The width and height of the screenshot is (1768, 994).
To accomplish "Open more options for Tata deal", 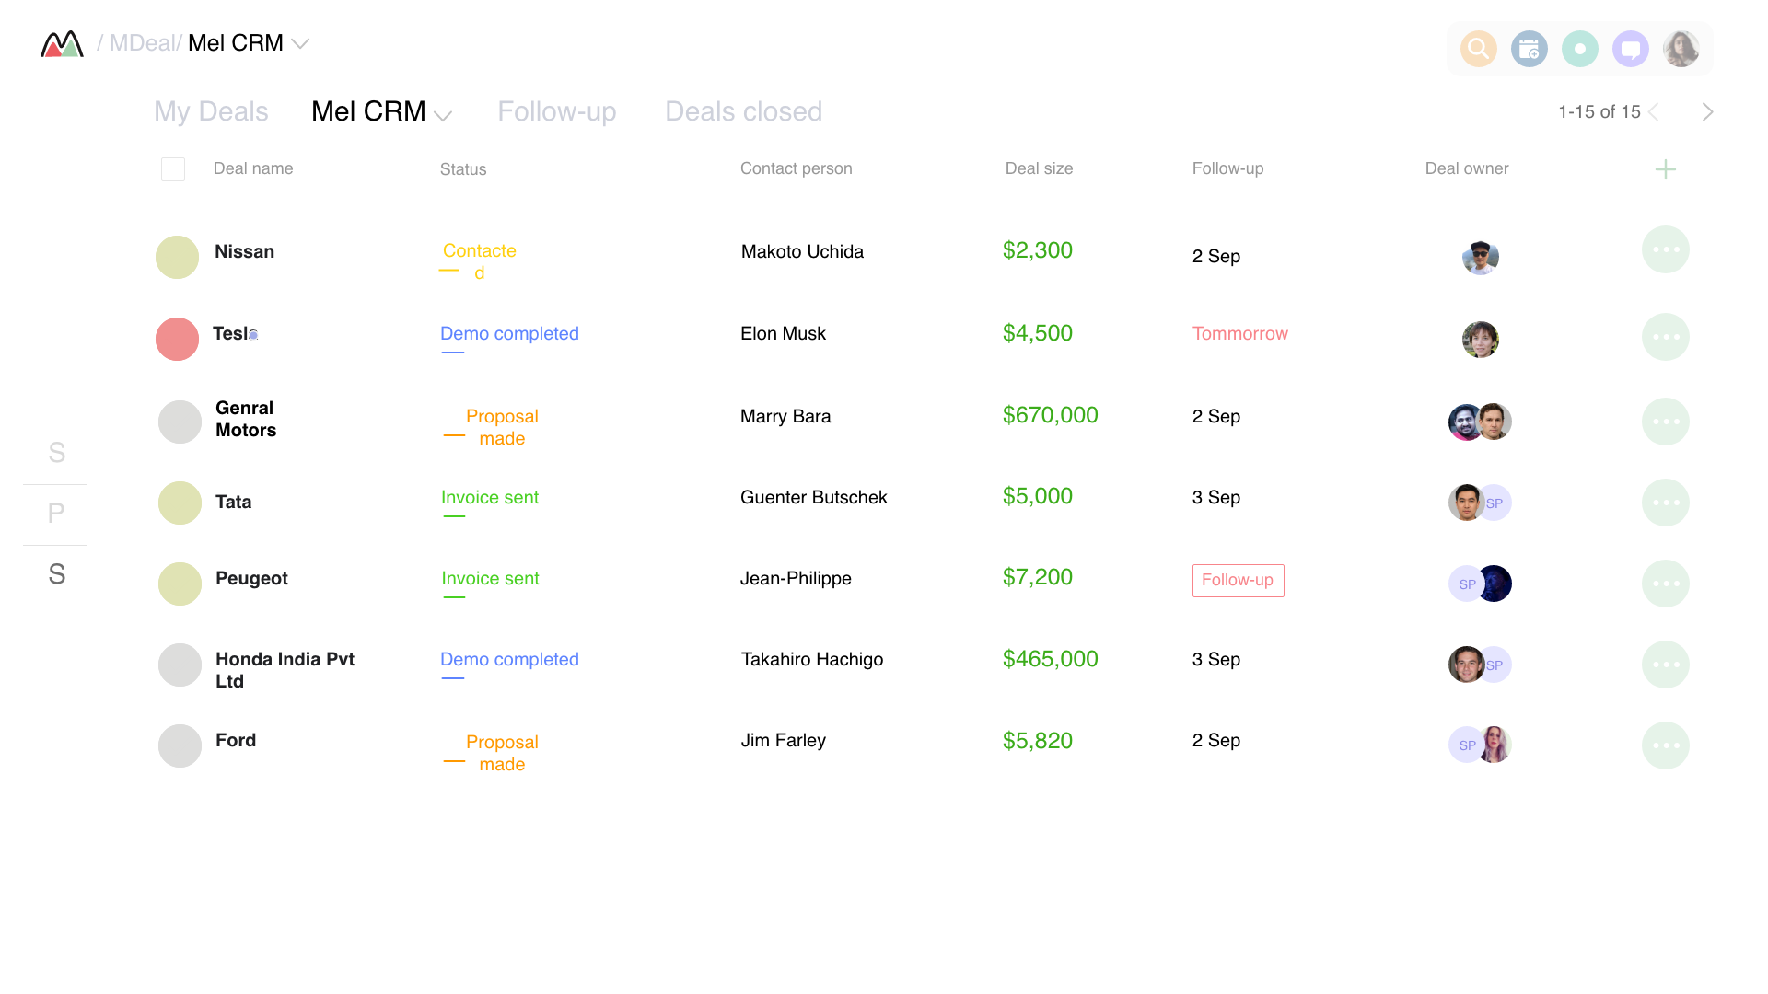I will point(1666,503).
